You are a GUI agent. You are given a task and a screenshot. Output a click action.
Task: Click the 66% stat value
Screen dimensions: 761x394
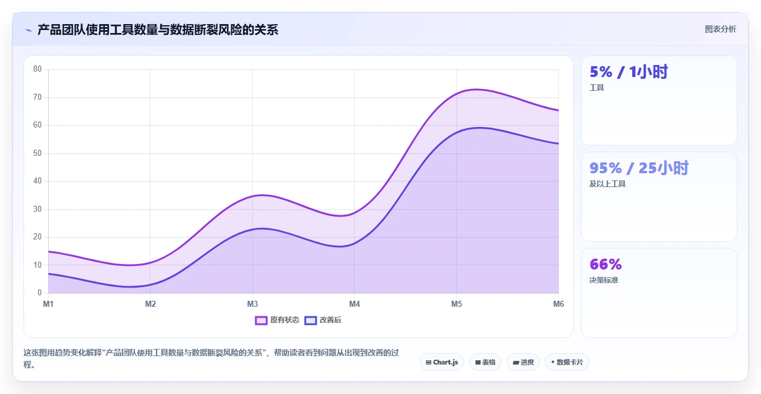606,265
